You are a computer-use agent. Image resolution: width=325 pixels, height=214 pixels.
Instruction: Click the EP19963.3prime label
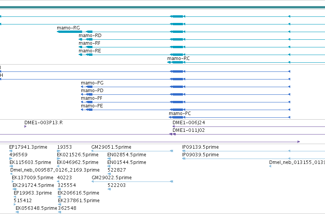pos(33,193)
